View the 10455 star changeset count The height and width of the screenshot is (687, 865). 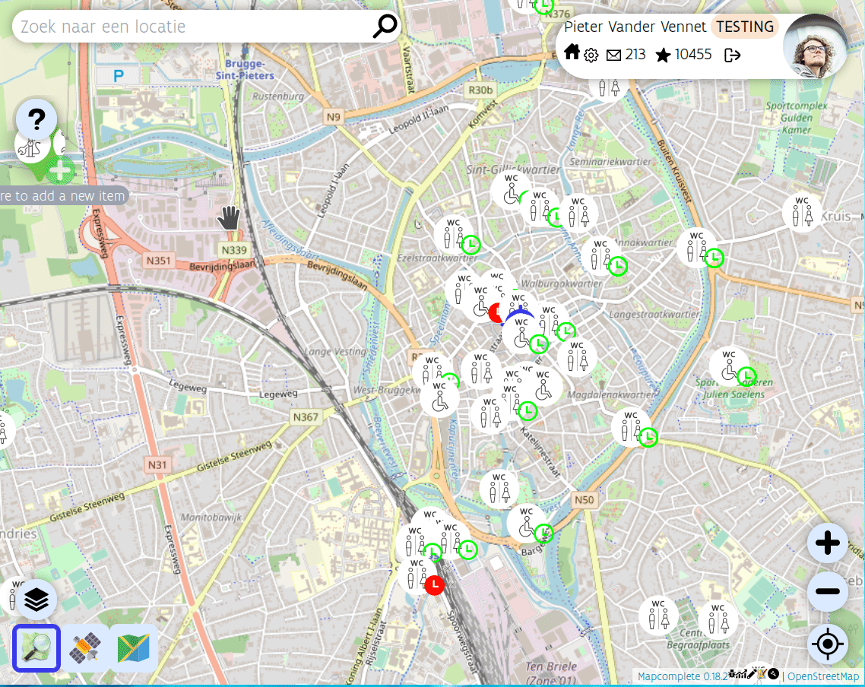pos(683,55)
